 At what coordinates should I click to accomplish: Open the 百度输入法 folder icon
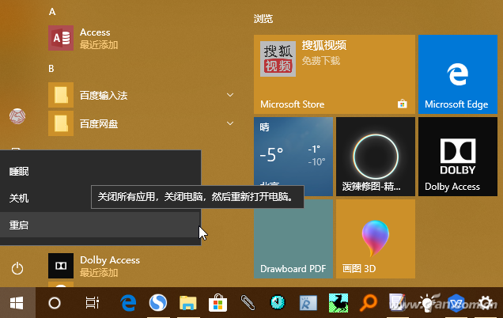pos(61,95)
